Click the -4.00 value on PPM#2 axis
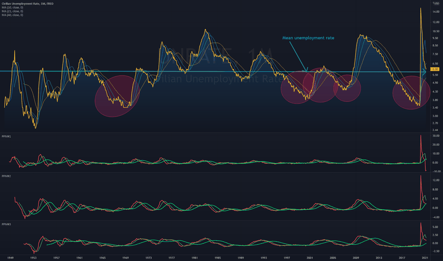The image size is (443, 261). [436, 217]
